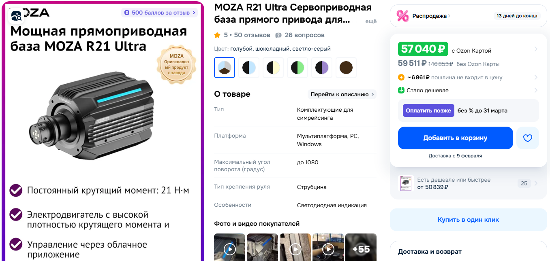Open the +55 more customer photos thumbnail
550x261 pixels.
(361, 247)
